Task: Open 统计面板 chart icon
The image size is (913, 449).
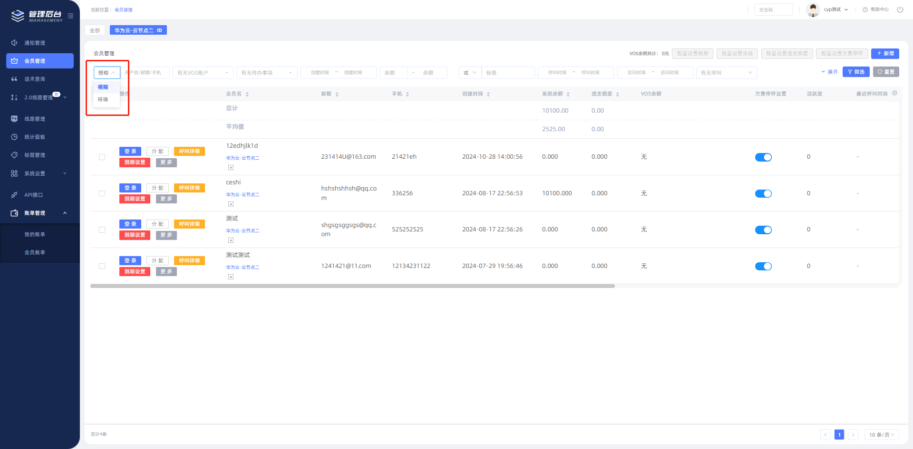Action: (x=14, y=137)
